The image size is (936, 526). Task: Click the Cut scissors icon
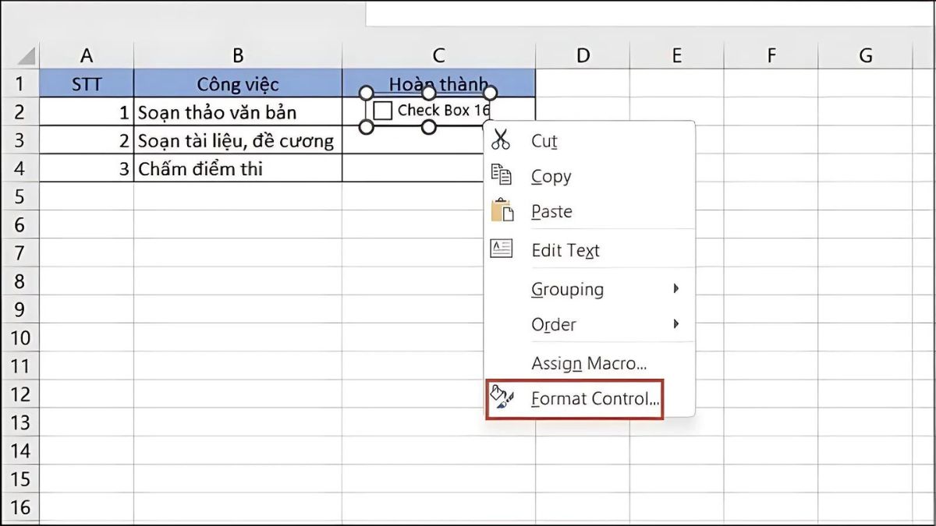[501, 139]
